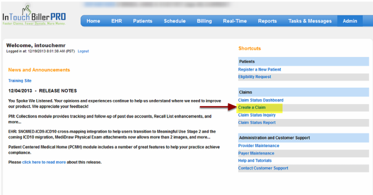The height and width of the screenshot is (195, 373).
Task: Open the Eligibility Request shortcut
Action: click(255, 77)
